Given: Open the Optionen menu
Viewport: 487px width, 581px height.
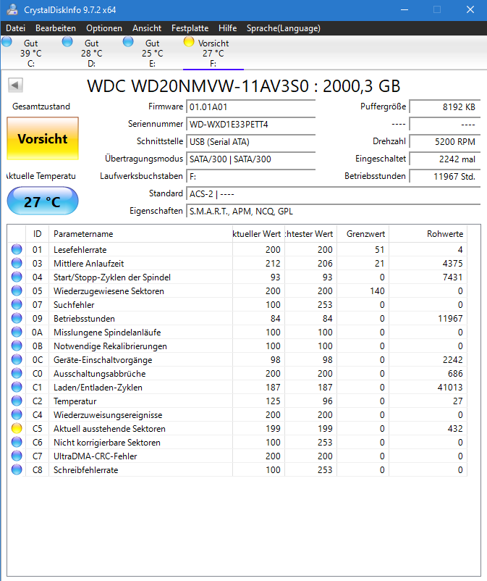Looking at the screenshot, I should 104,28.
